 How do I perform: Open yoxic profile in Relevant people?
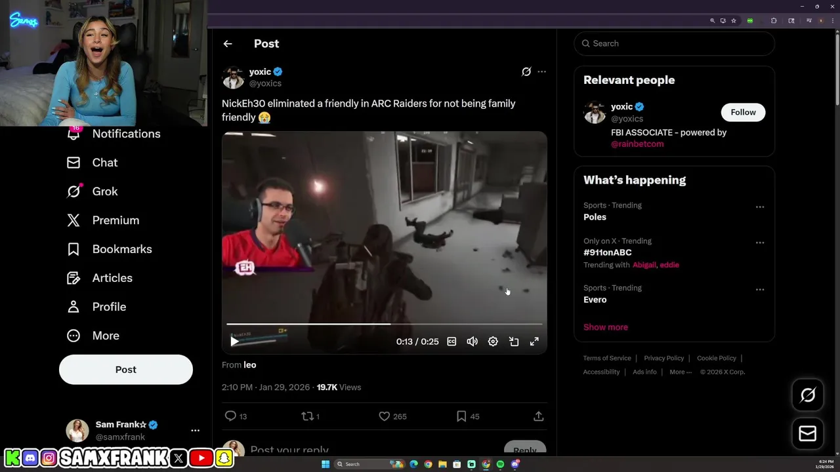tap(622, 107)
